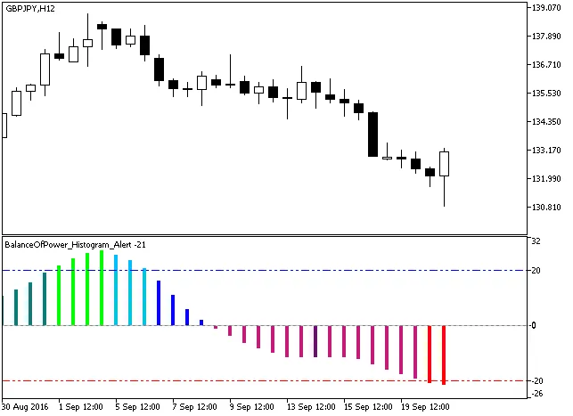Image resolution: width=573 pixels, height=416 pixels.
Task: Click the 0 level on indicator scale
Action: (x=535, y=325)
